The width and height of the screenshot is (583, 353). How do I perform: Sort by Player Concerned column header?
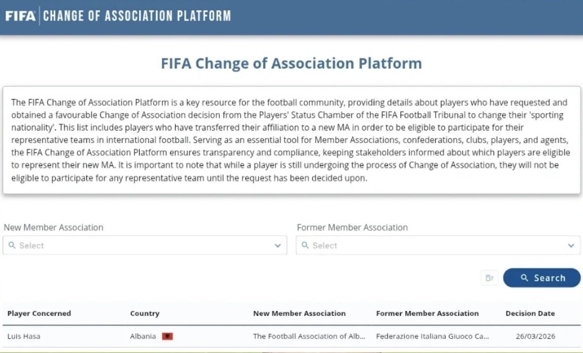click(x=39, y=313)
